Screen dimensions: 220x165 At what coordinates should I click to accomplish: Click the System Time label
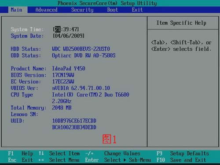(27, 29)
